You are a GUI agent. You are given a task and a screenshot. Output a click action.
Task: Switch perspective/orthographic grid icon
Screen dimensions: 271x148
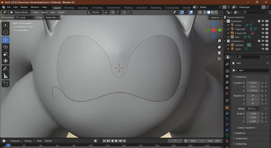click(x=219, y=59)
